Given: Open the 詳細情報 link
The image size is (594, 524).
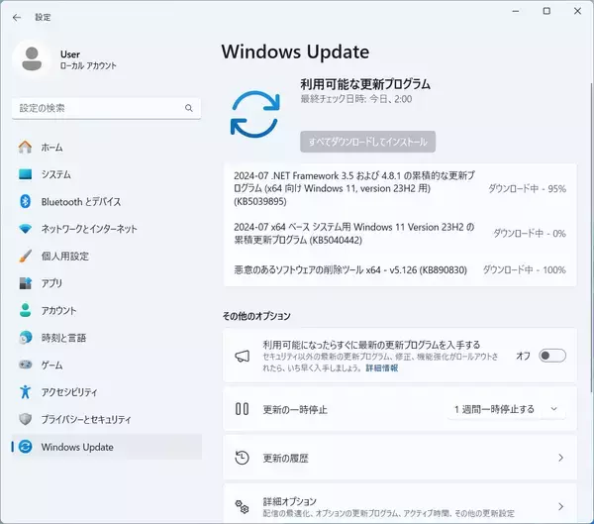Looking at the screenshot, I should [382, 367].
